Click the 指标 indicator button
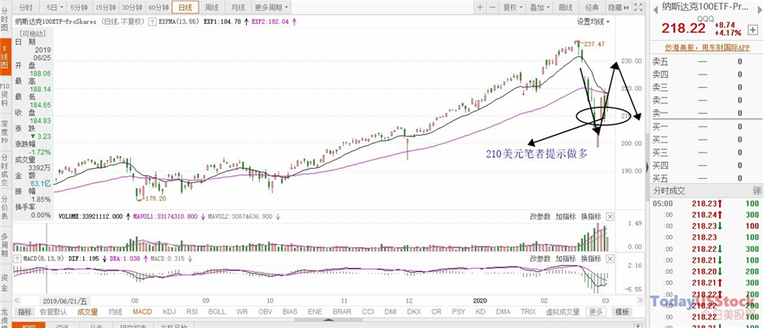The width and height of the screenshot is (764, 328). 25,312
